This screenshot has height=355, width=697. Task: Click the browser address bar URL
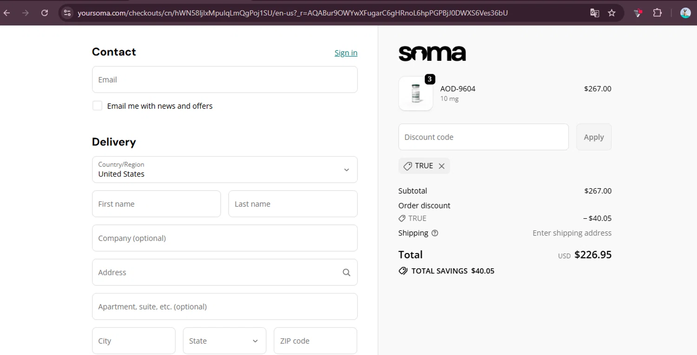293,13
